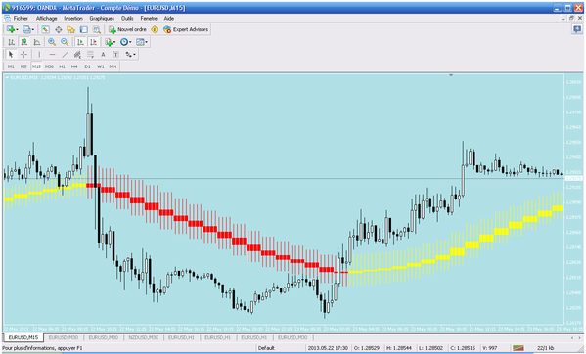Open the Insertion menu
586x354 pixels.
coord(73,18)
